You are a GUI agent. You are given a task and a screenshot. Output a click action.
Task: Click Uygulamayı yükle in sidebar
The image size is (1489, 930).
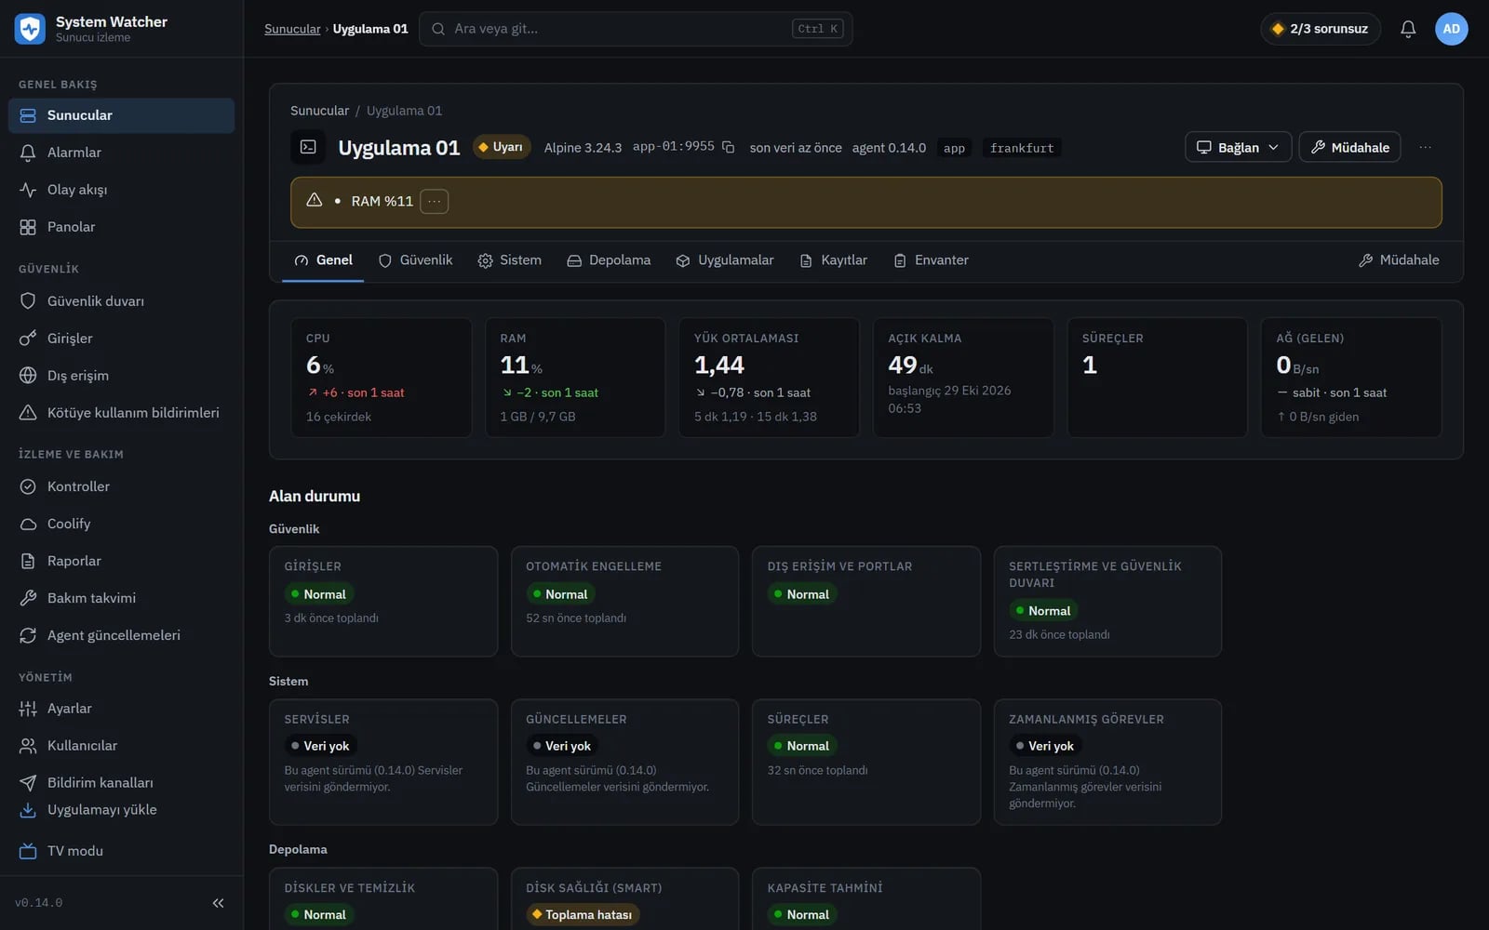tap(121, 810)
